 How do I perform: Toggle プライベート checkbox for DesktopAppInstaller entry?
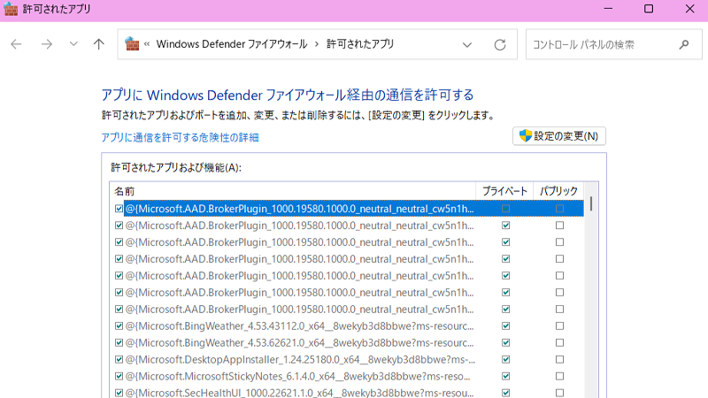505,359
